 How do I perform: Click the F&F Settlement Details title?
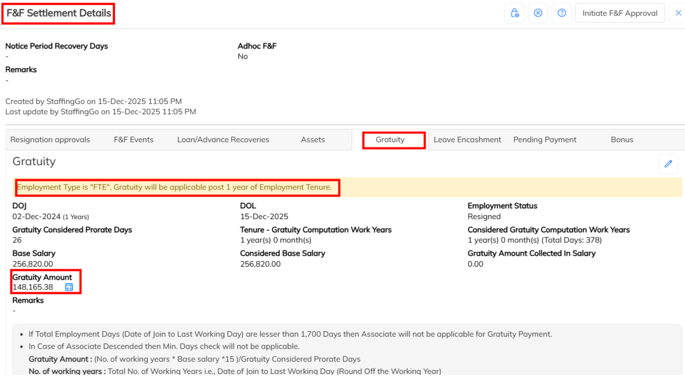59,13
